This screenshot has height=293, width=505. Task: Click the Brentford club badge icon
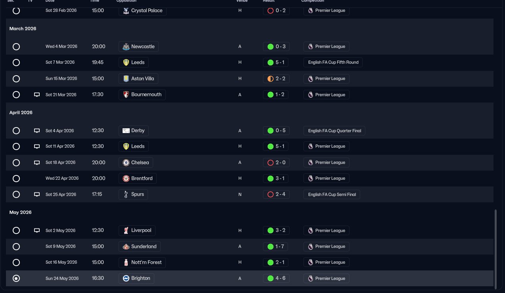[x=126, y=179]
